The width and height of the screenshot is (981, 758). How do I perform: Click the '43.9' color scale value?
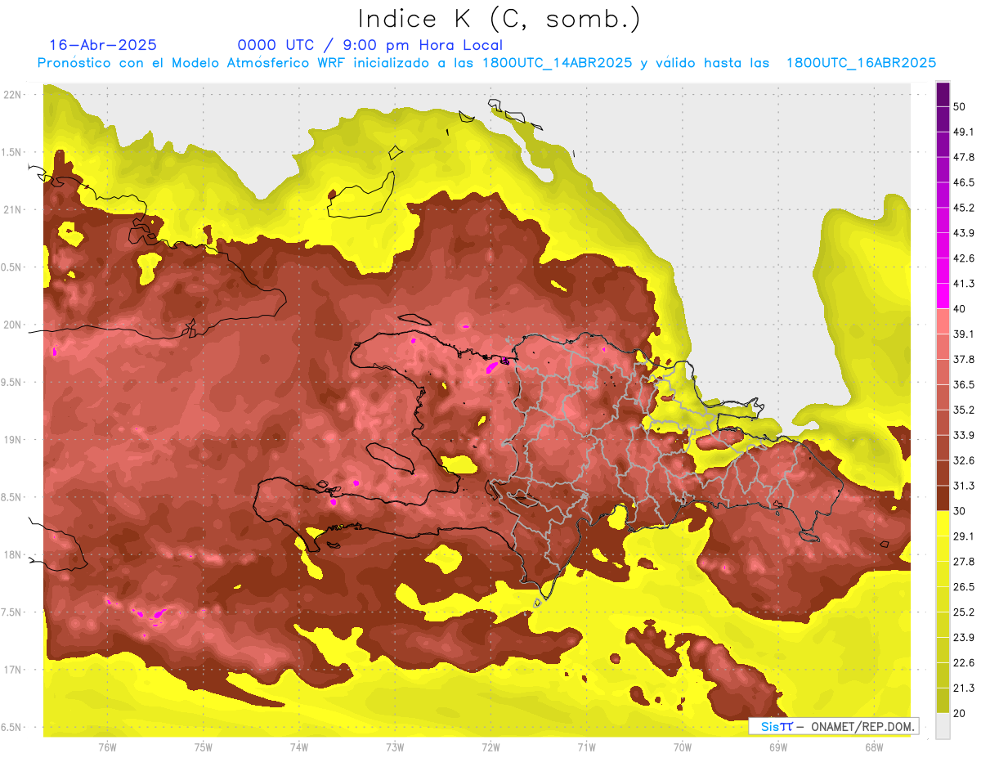pyautogui.click(x=964, y=233)
